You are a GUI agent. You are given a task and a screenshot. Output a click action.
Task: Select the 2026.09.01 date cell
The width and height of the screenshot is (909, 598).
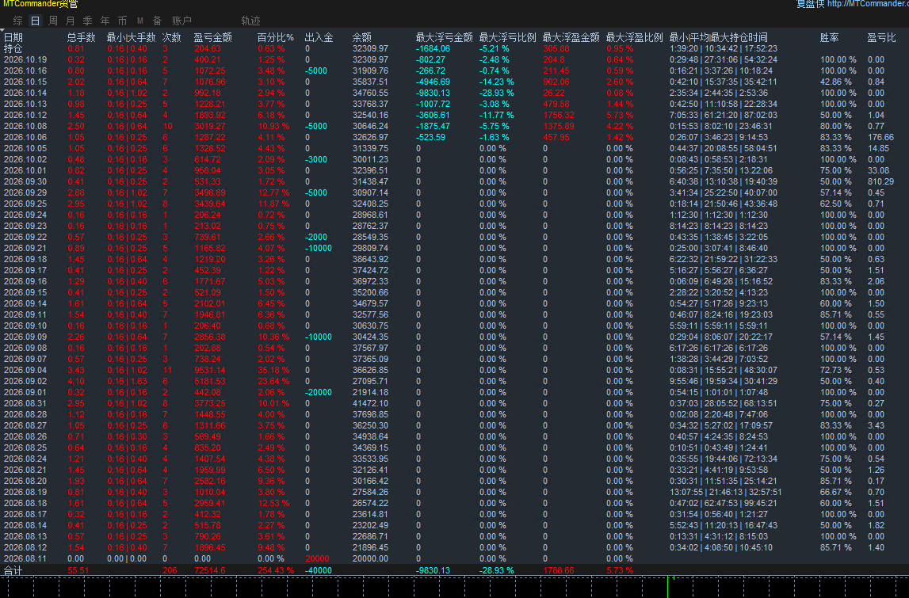25,392
